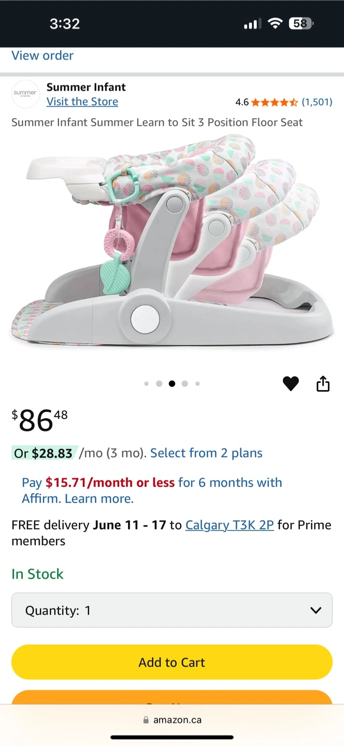Tap the Summer Infant brand logo
Screen dimensions: 344x746
coord(25,94)
